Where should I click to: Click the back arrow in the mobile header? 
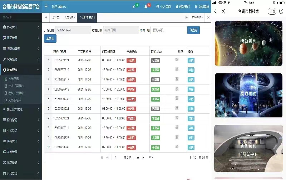pos(216,11)
